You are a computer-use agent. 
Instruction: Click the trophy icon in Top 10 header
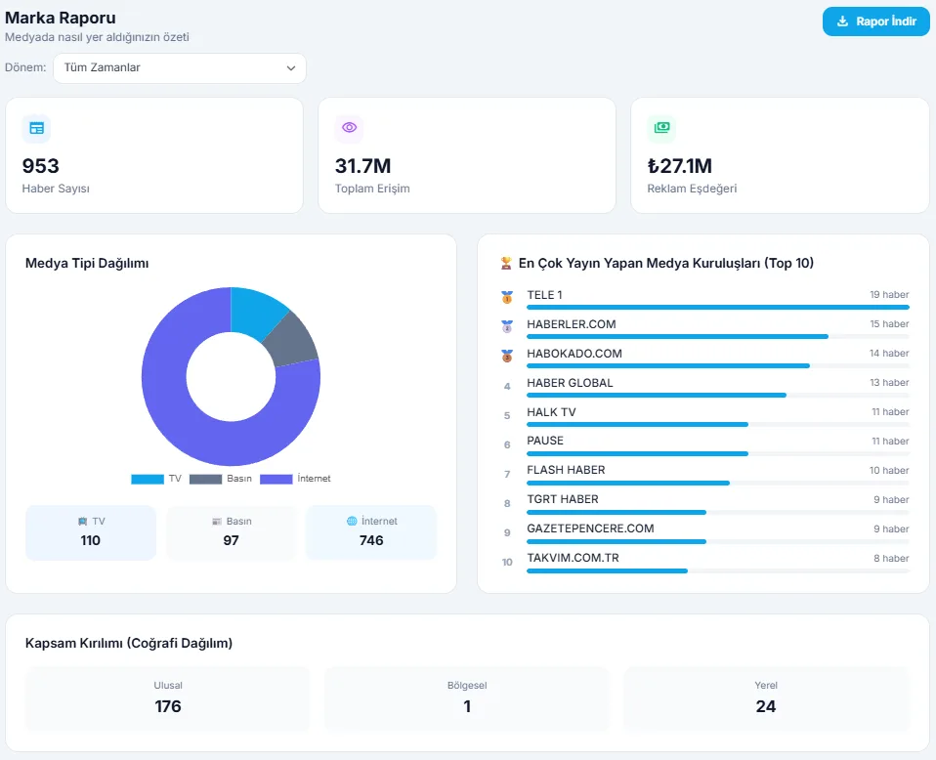(x=506, y=263)
